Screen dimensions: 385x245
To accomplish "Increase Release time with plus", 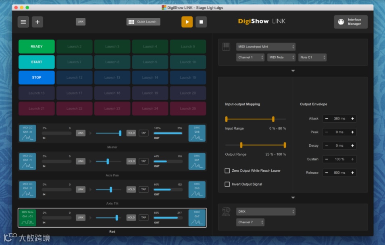I will click(x=353, y=173).
